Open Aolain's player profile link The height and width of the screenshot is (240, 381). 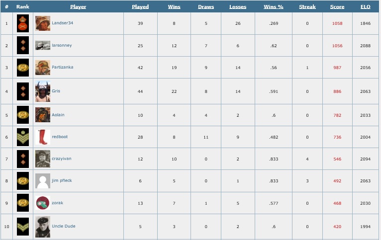click(x=58, y=115)
